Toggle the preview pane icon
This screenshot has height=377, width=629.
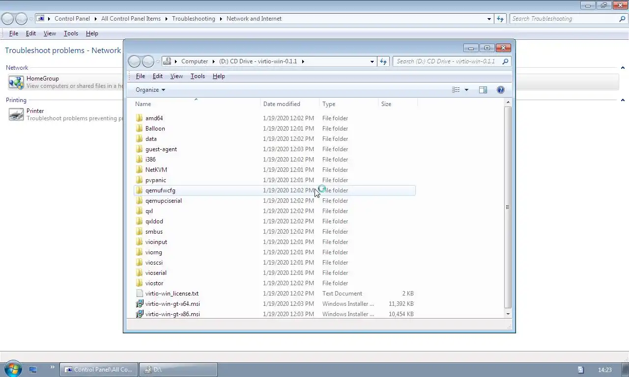click(x=483, y=90)
